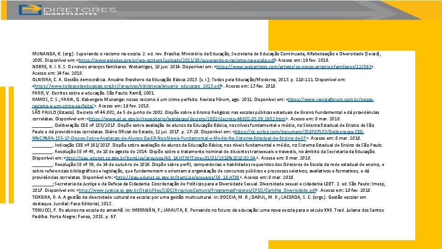Viewport: 442px width, 249px height.
Task: Click the MUNANGA, K. (org.) reference entry
Action: tap(207, 57)
